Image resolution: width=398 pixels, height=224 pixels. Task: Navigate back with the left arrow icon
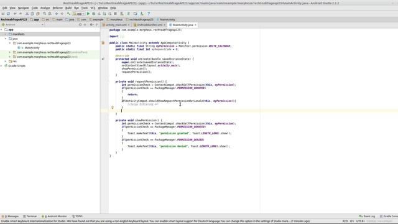tap(57, 14)
